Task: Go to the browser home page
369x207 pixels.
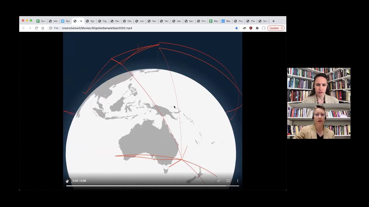Action: coord(43,28)
